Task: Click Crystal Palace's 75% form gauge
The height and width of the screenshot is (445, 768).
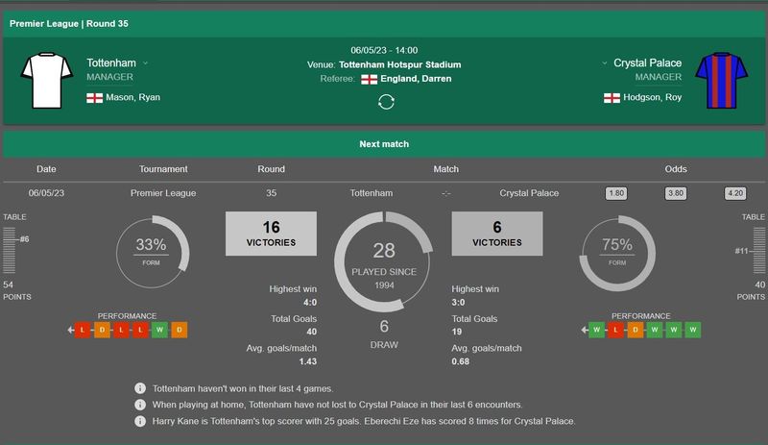Action: pos(617,252)
